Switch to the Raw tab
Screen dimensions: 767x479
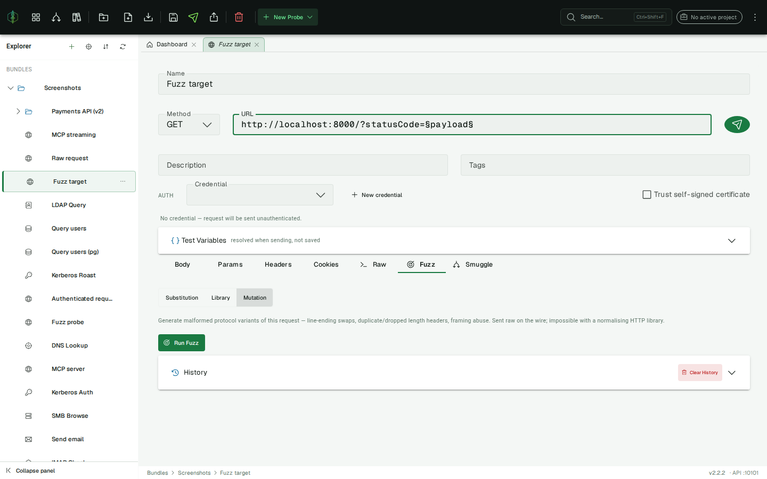[373, 265]
